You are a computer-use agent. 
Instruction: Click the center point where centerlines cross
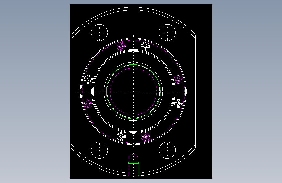point(133,91)
